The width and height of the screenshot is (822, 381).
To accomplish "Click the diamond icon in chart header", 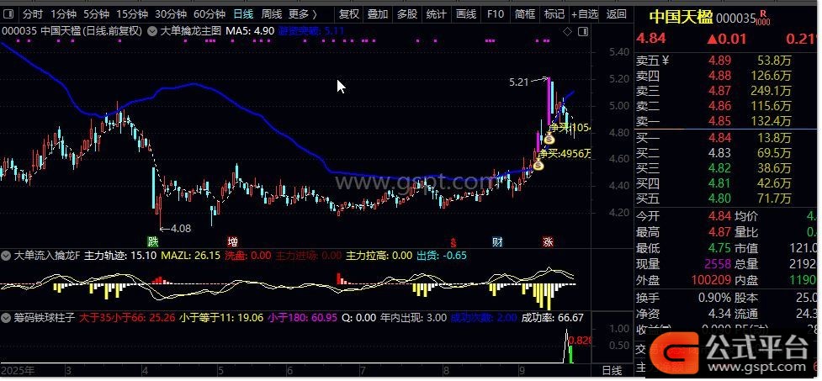I will pyautogui.click(x=567, y=32).
